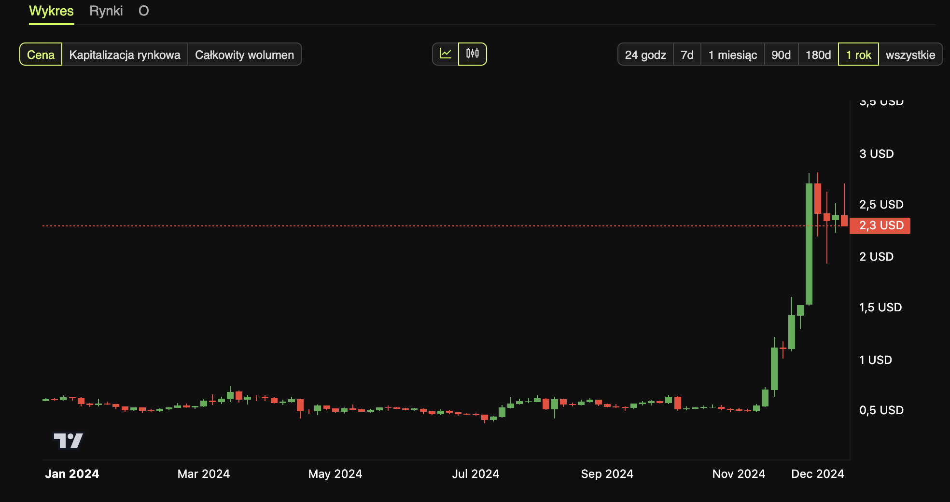Viewport: 950px width, 502px height.
Task: Select the 180d time range
Action: 818,55
